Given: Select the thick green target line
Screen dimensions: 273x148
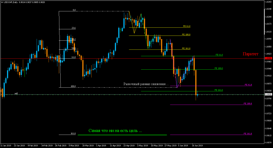Looking at the screenshot, I should tap(122, 135).
